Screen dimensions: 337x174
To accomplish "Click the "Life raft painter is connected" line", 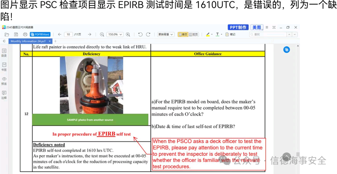I will 90,47.
